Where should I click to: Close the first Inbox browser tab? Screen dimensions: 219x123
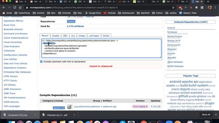point(25,1)
